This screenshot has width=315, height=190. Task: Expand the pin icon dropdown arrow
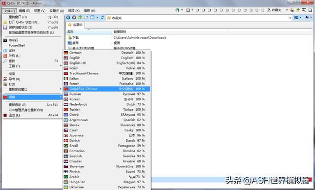pos(311,17)
